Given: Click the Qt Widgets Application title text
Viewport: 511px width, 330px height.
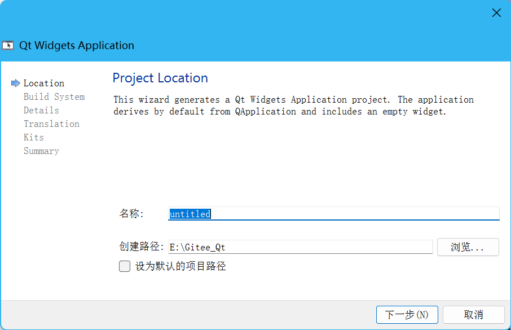Looking at the screenshot, I should pos(77,45).
